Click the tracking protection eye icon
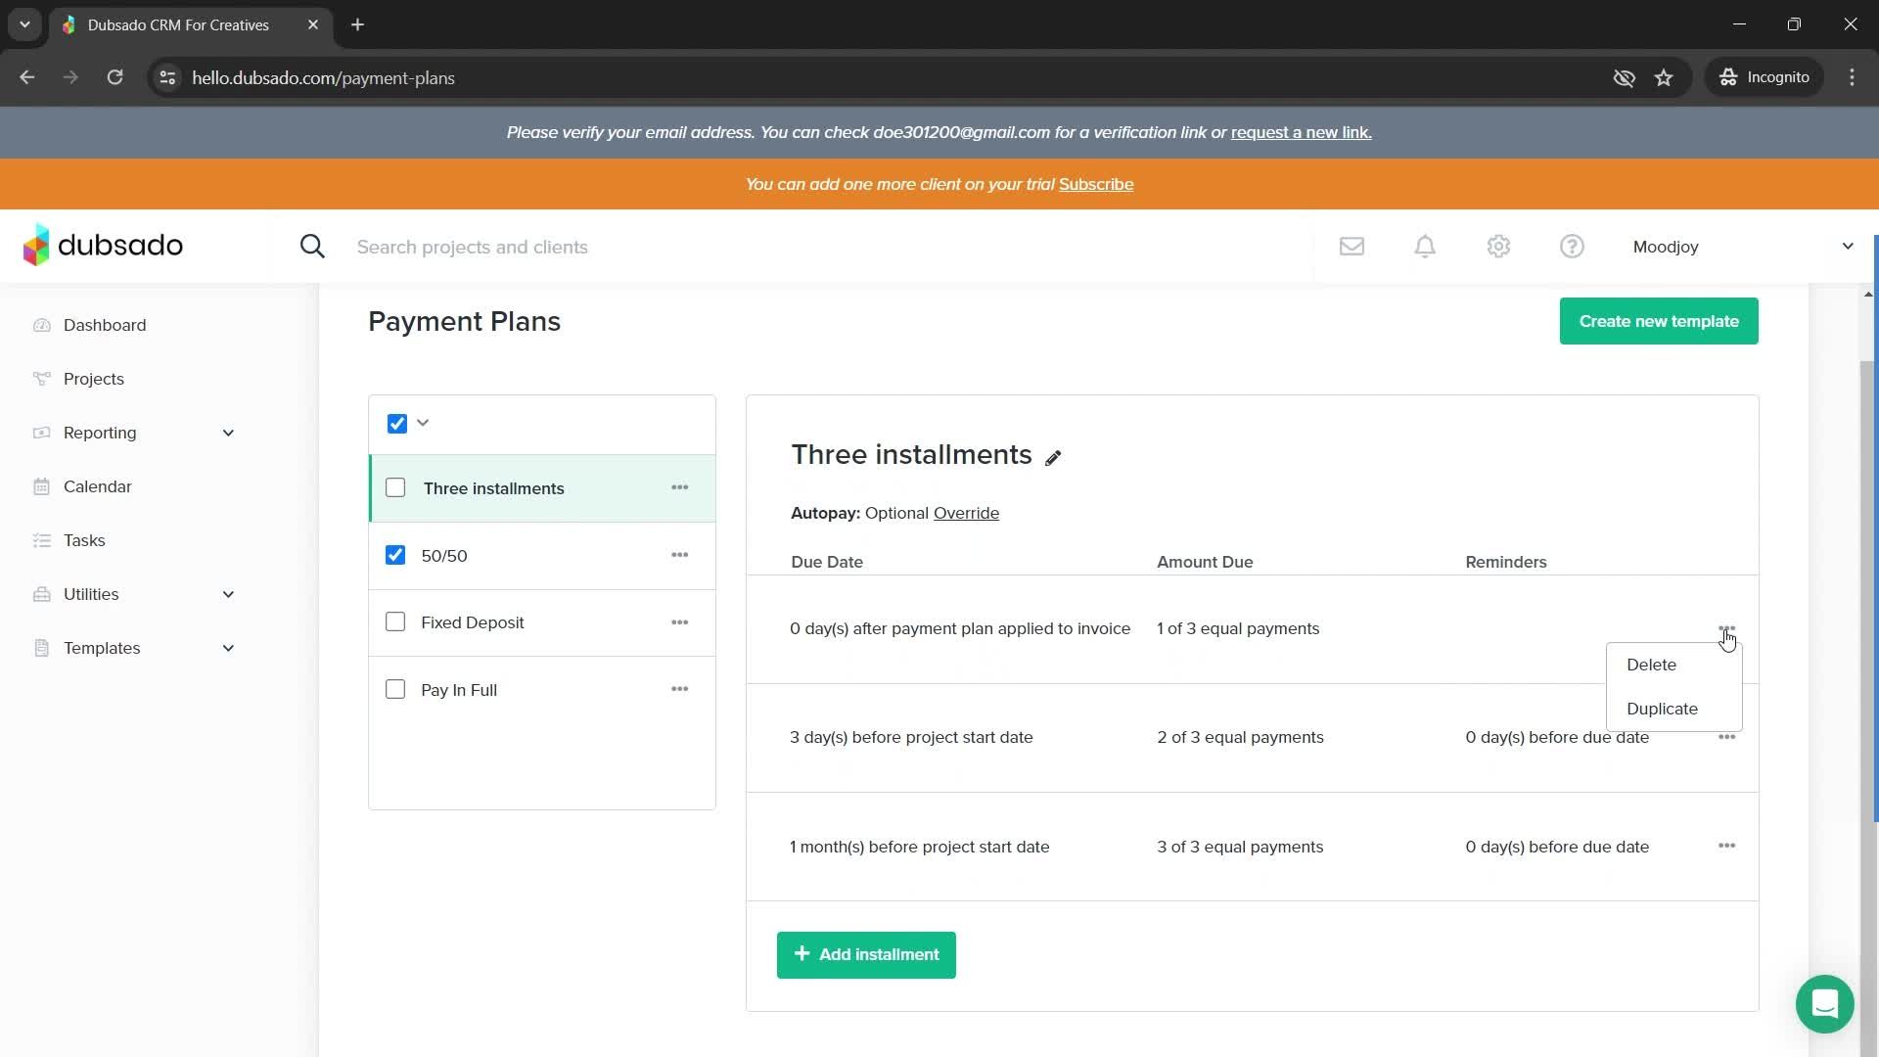This screenshot has height=1057, width=1879. [x=1624, y=77]
